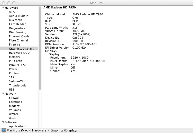Click the Slot value Slot-1
Screen dimensions: 193x133
(x=77, y=24)
